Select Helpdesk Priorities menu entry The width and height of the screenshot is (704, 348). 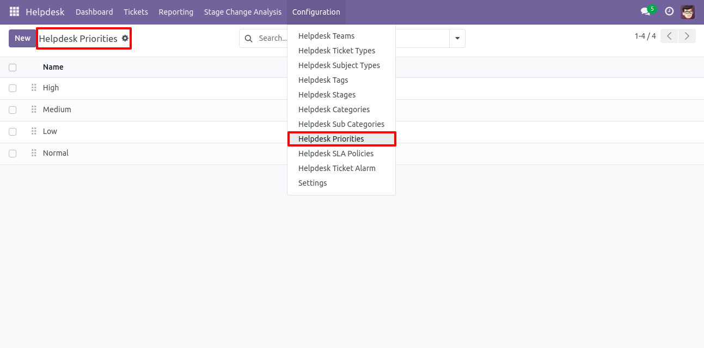pyautogui.click(x=341, y=139)
